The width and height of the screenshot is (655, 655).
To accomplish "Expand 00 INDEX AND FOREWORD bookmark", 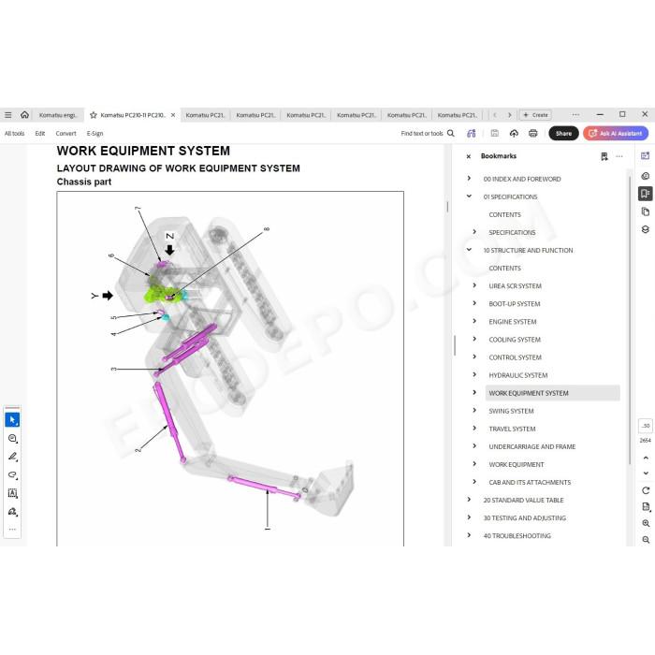I will point(469,179).
